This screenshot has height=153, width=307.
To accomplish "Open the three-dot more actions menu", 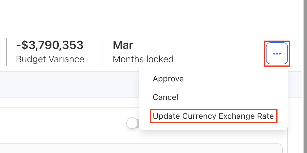I will [x=277, y=53].
